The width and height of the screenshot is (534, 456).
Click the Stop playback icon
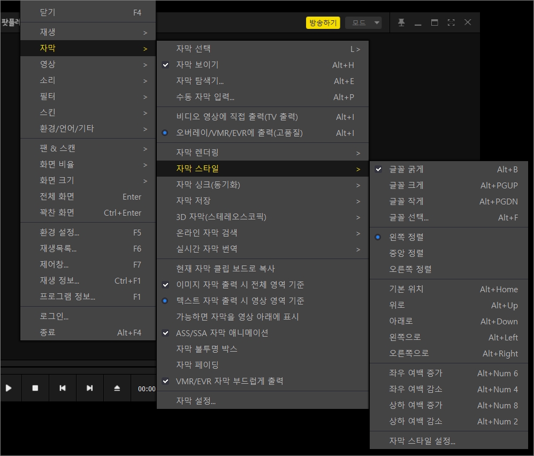pos(35,388)
